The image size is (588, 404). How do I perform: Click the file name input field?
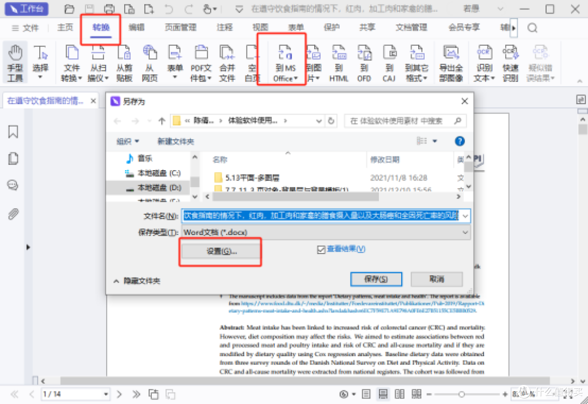(x=321, y=216)
